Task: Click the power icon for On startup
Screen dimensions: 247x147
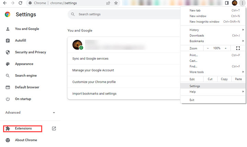Action: coord(8,99)
